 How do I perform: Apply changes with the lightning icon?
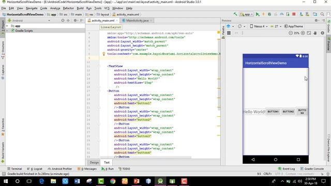point(263,14)
